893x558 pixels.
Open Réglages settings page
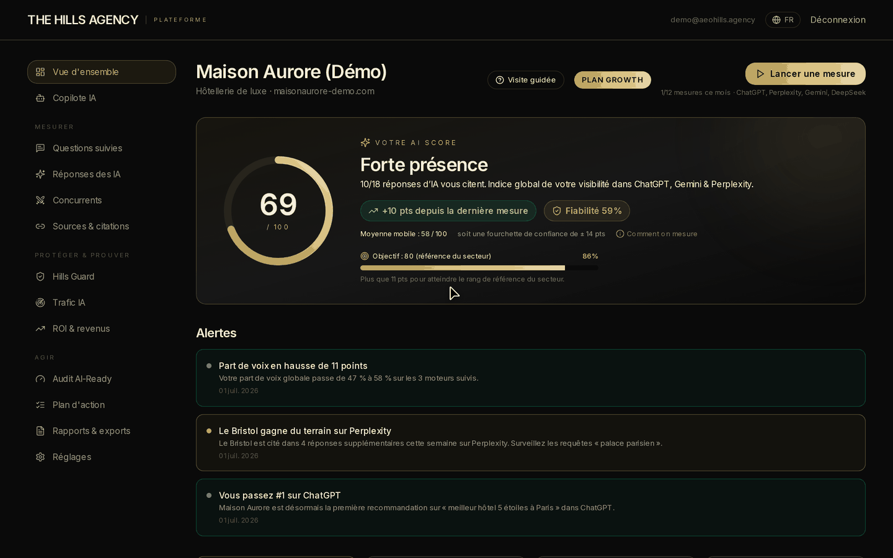point(102,457)
